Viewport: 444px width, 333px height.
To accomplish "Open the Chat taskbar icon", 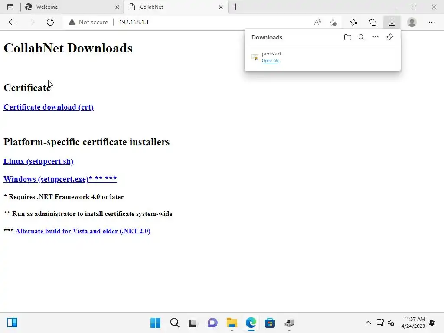I will [x=212, y=323].
